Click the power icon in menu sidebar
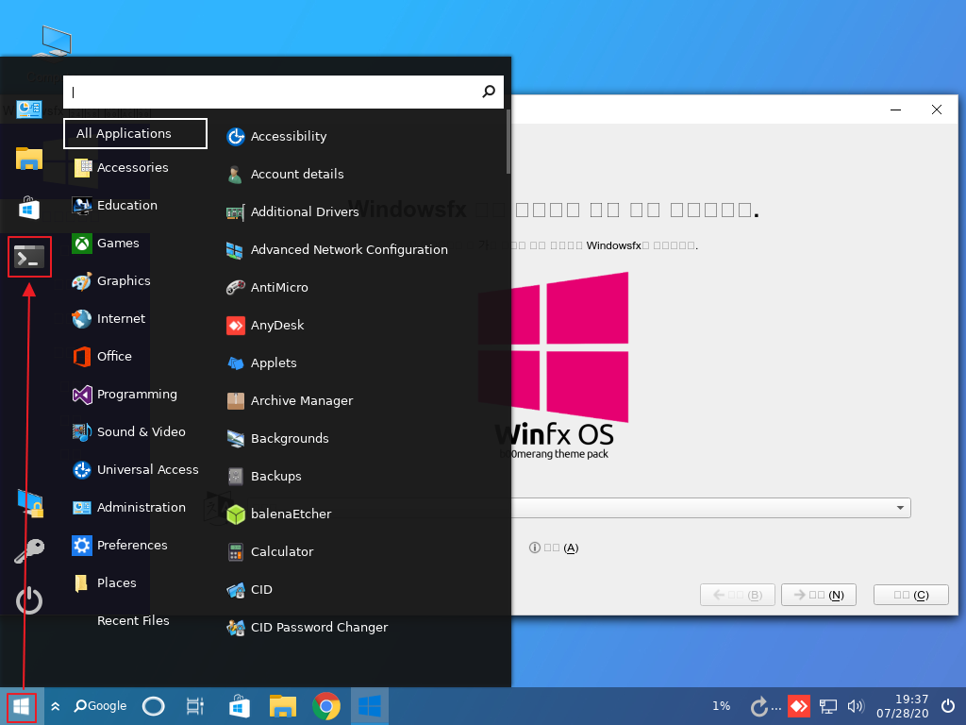Image resolution: width=966 pixels, height=725 pixels. (x=29, y=601)
